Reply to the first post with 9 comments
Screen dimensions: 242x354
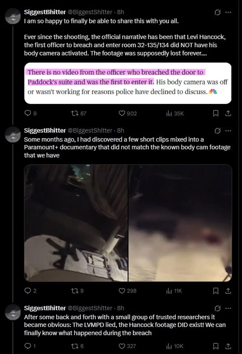pyautogui.click(x=30, y=113)
